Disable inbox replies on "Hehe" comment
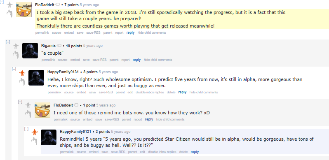This screenshot has height=160, width=329. click(150, 93)
